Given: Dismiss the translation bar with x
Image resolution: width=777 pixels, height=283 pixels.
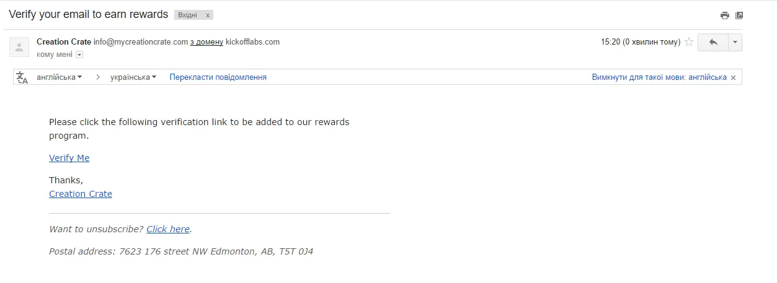Looking at the screenshot, I should [x=733, y=78].
